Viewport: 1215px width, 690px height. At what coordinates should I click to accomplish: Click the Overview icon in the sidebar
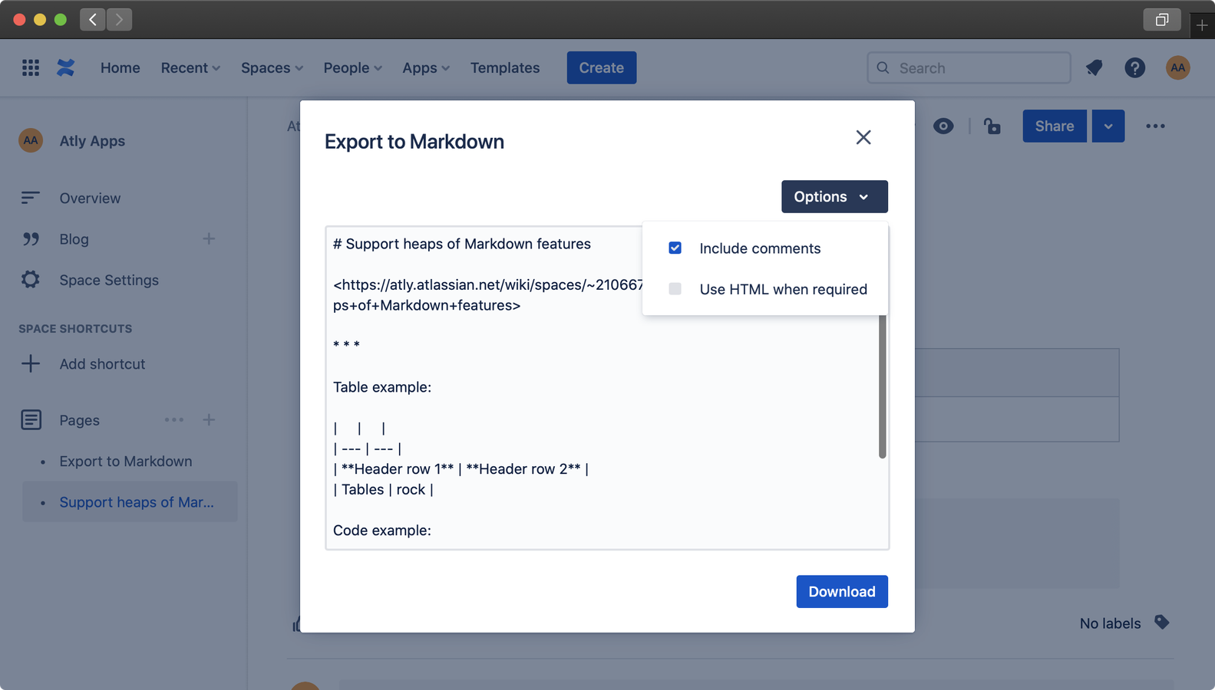pos(30,198)
